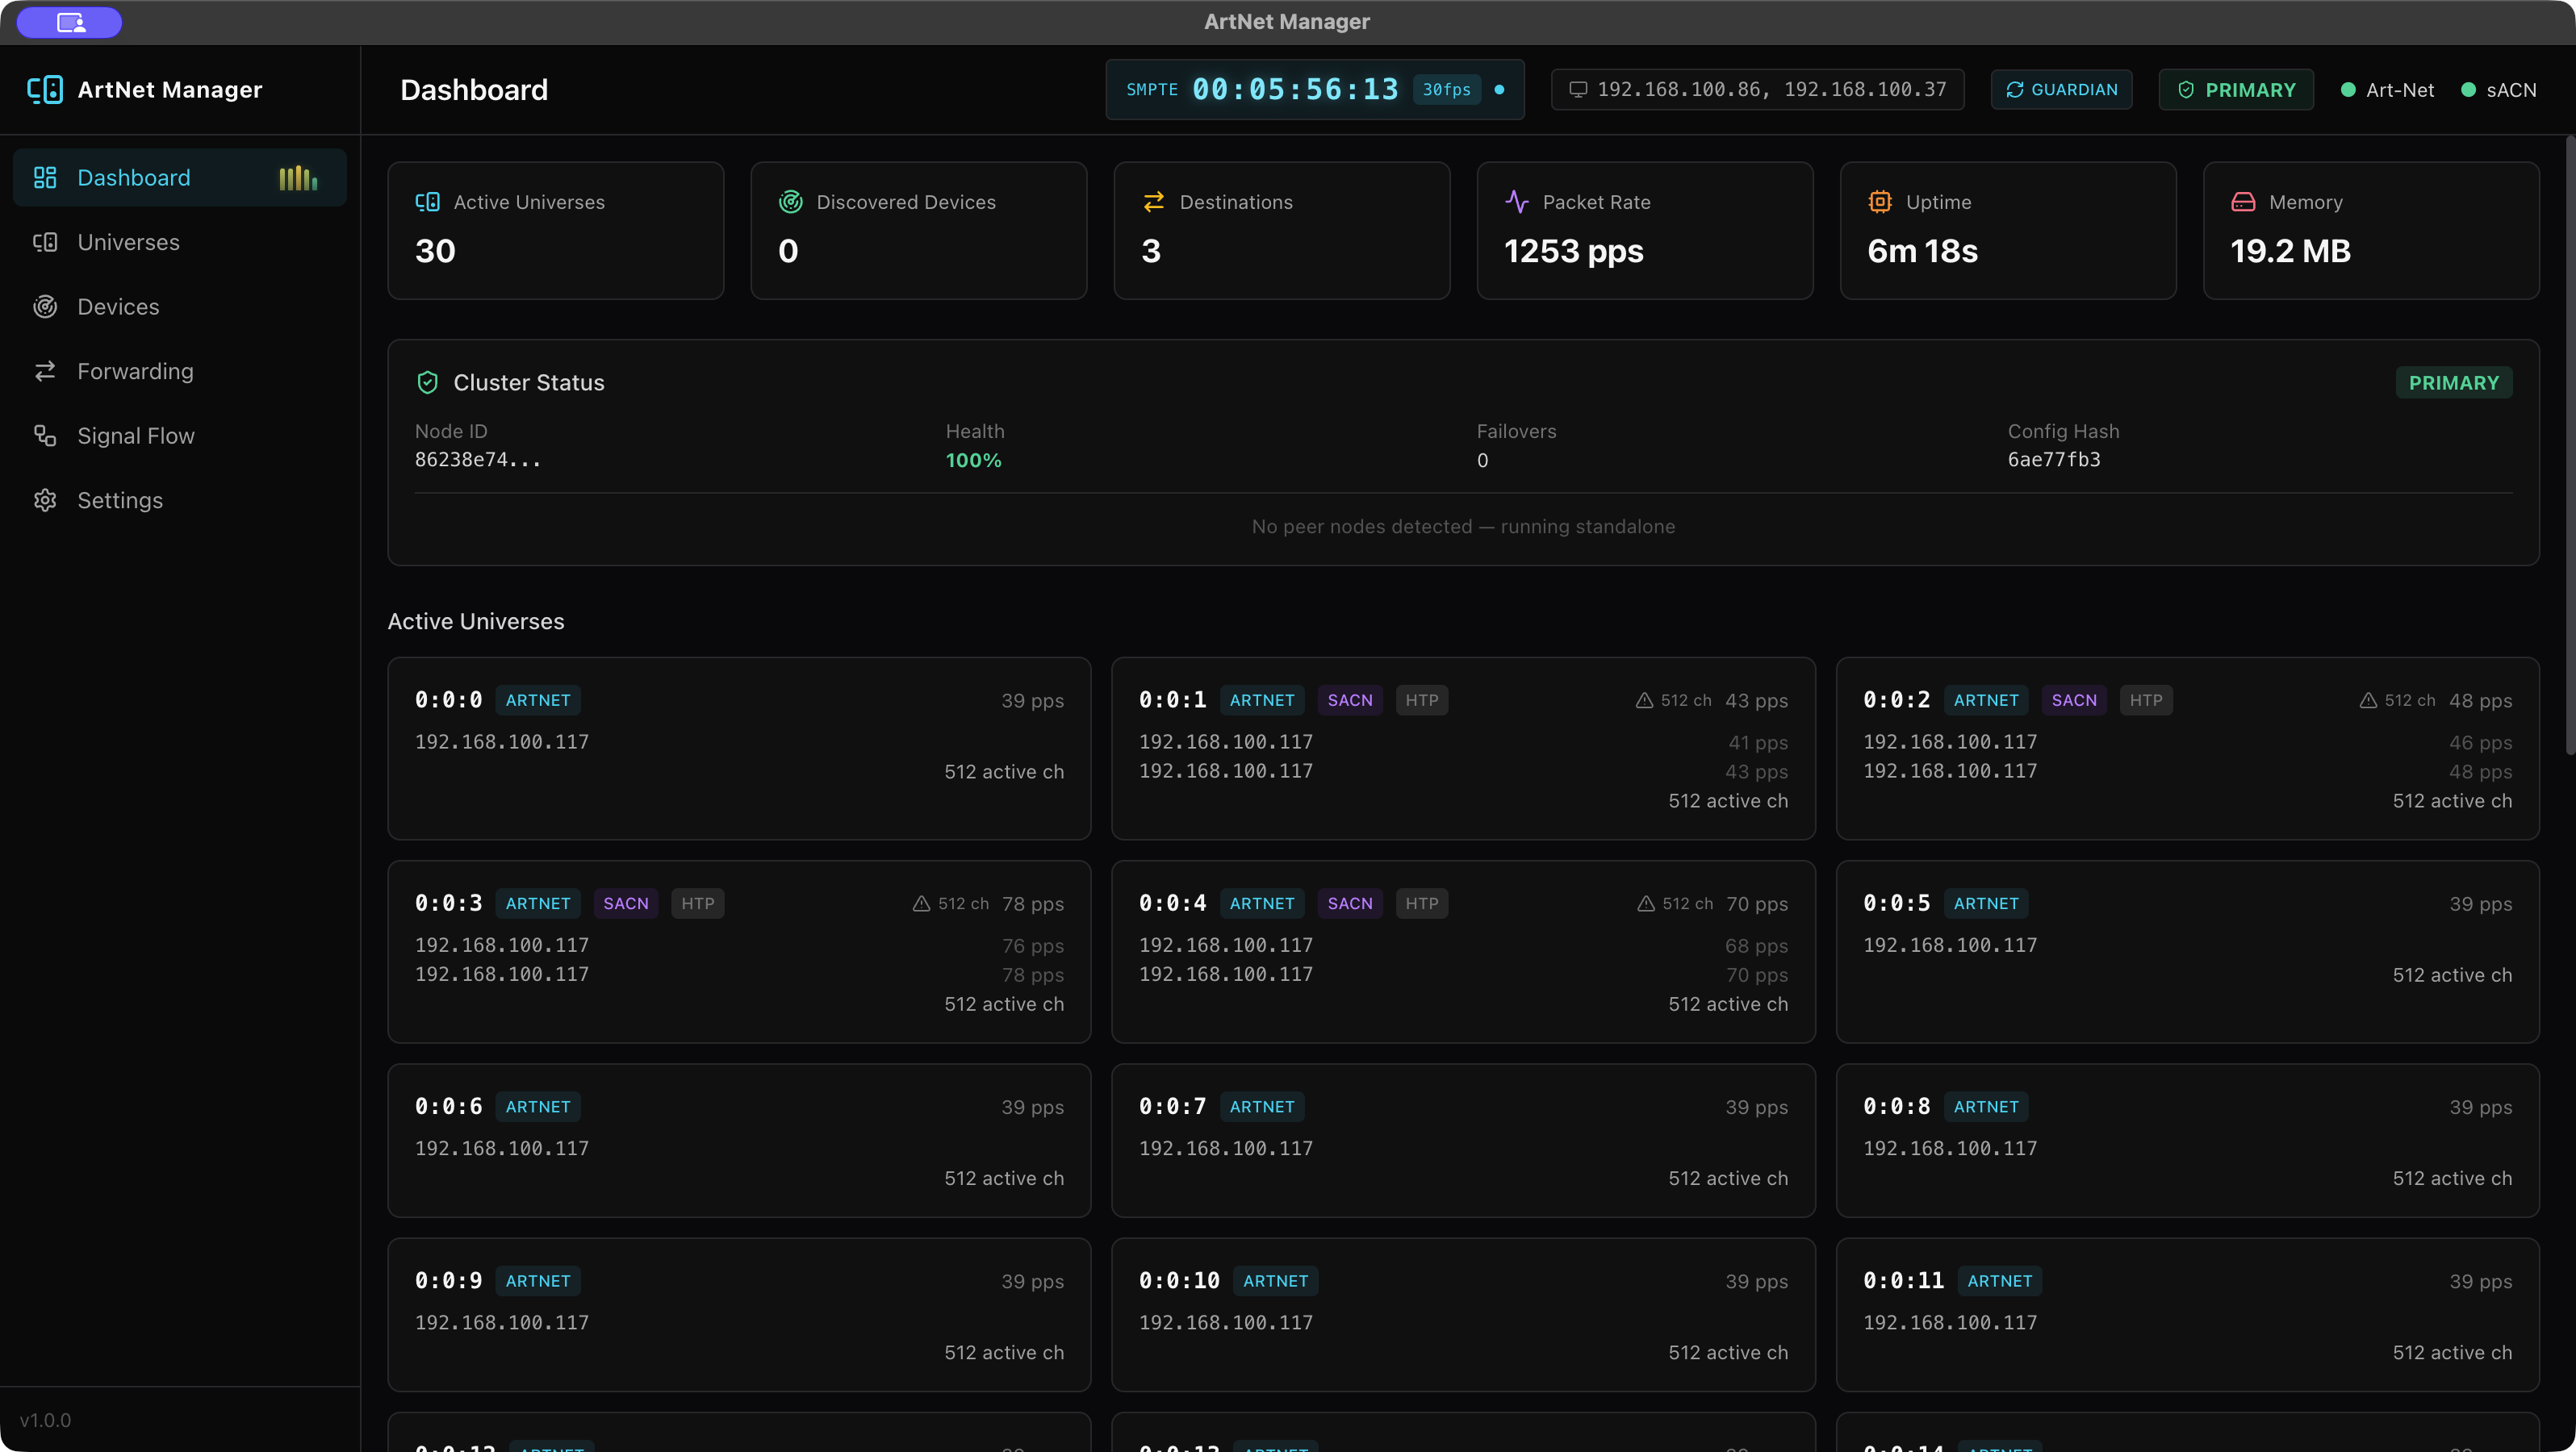Image resolution: width=2576 pixels, height=1452 pixels.
Task: Click the Node ID value 86238e74...
Action: coord(477,460)
